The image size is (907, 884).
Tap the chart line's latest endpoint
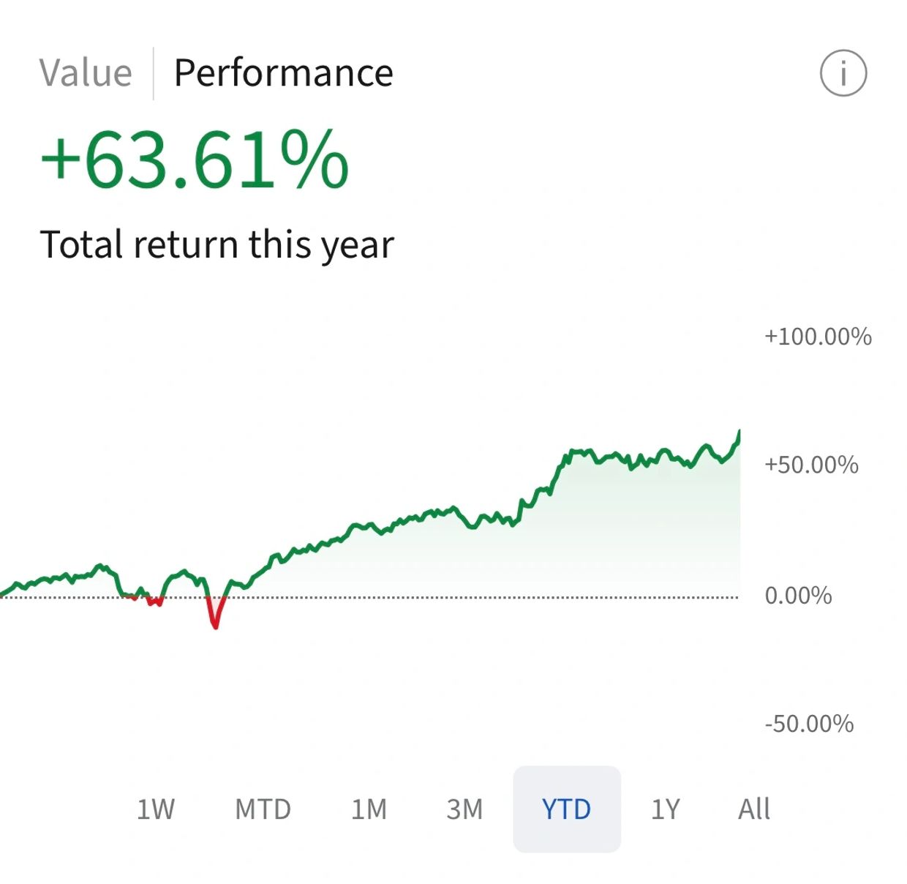(739, 435)
